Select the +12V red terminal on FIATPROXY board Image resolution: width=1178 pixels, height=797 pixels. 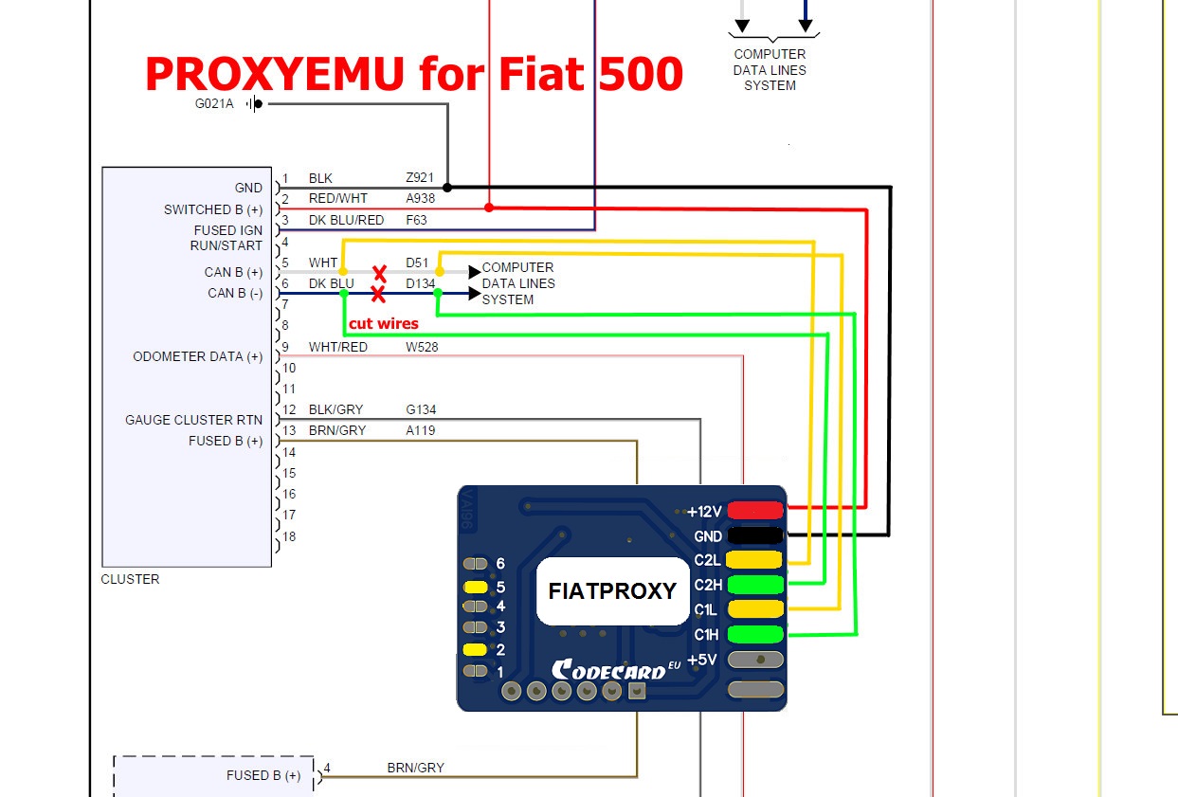[753, 511]
